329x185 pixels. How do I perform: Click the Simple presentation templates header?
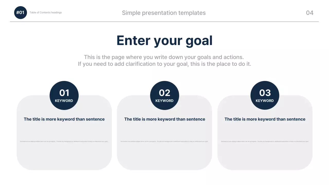[164, 13]
